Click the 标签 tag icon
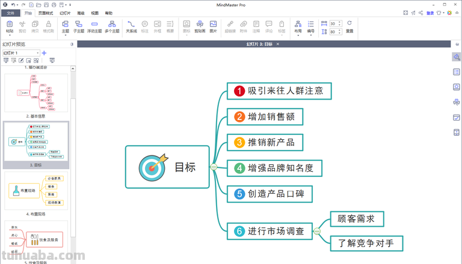 point(282,24)
